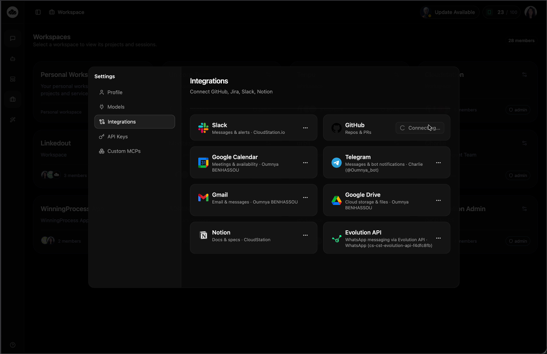Toggle the sidebar panel icon in header
This screenshot has width=547, height=354.
coord(38,12)
